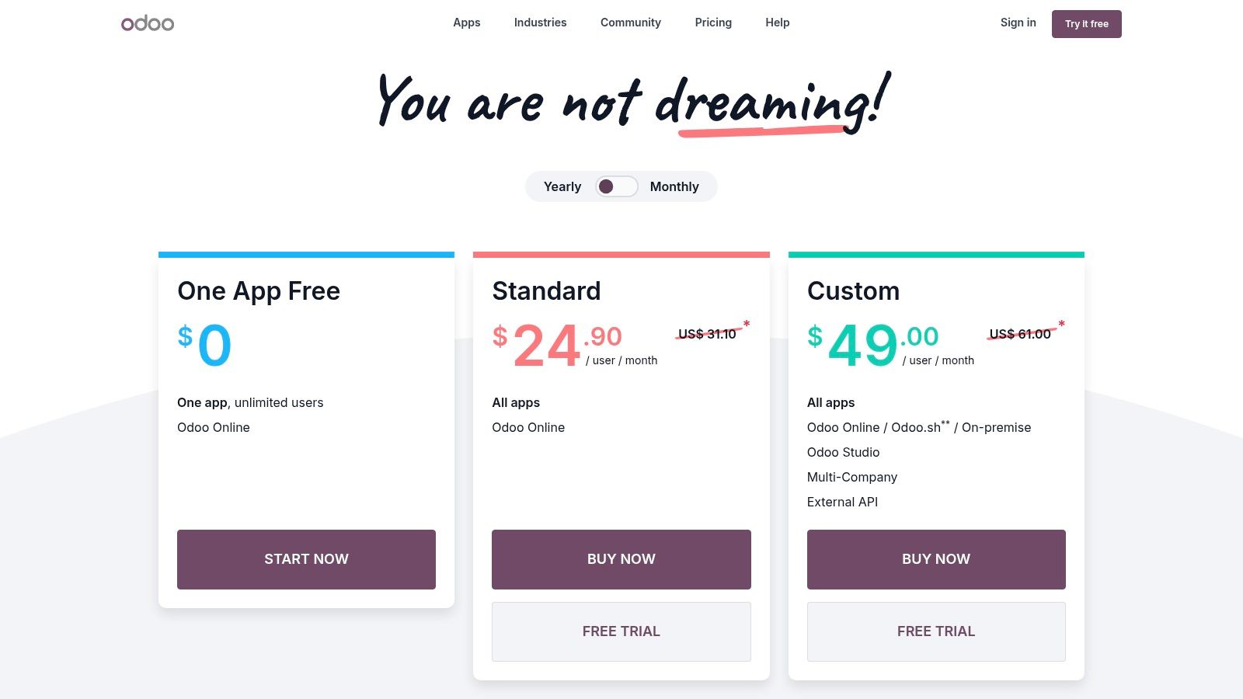Image resolution: width=1243 pixels, height=699 pixels.
Task: Open the Pricing page
Action: 712,23
